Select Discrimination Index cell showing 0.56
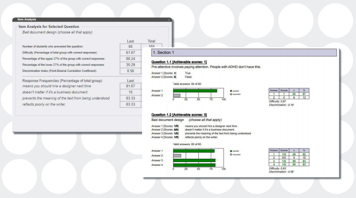The height and width of the screenshot is (198, 356). click(x=131, y=71)
